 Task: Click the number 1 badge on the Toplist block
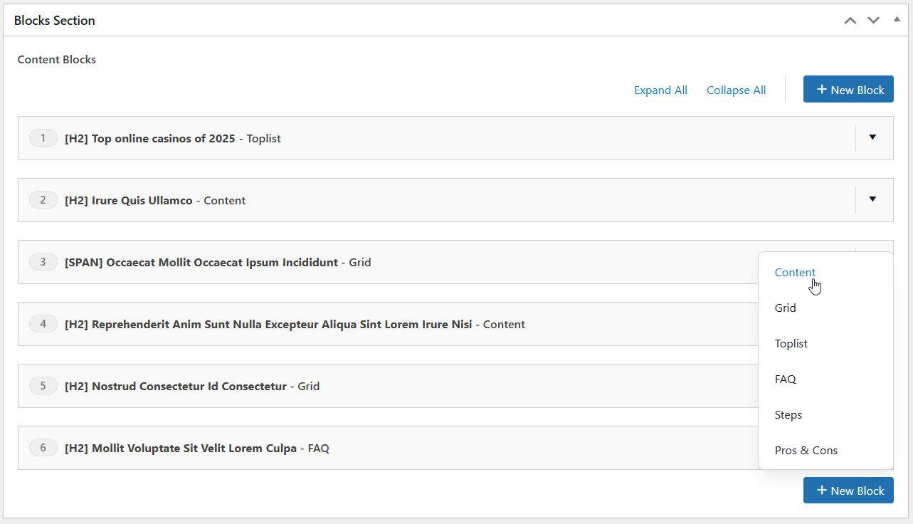pos(43,138)
